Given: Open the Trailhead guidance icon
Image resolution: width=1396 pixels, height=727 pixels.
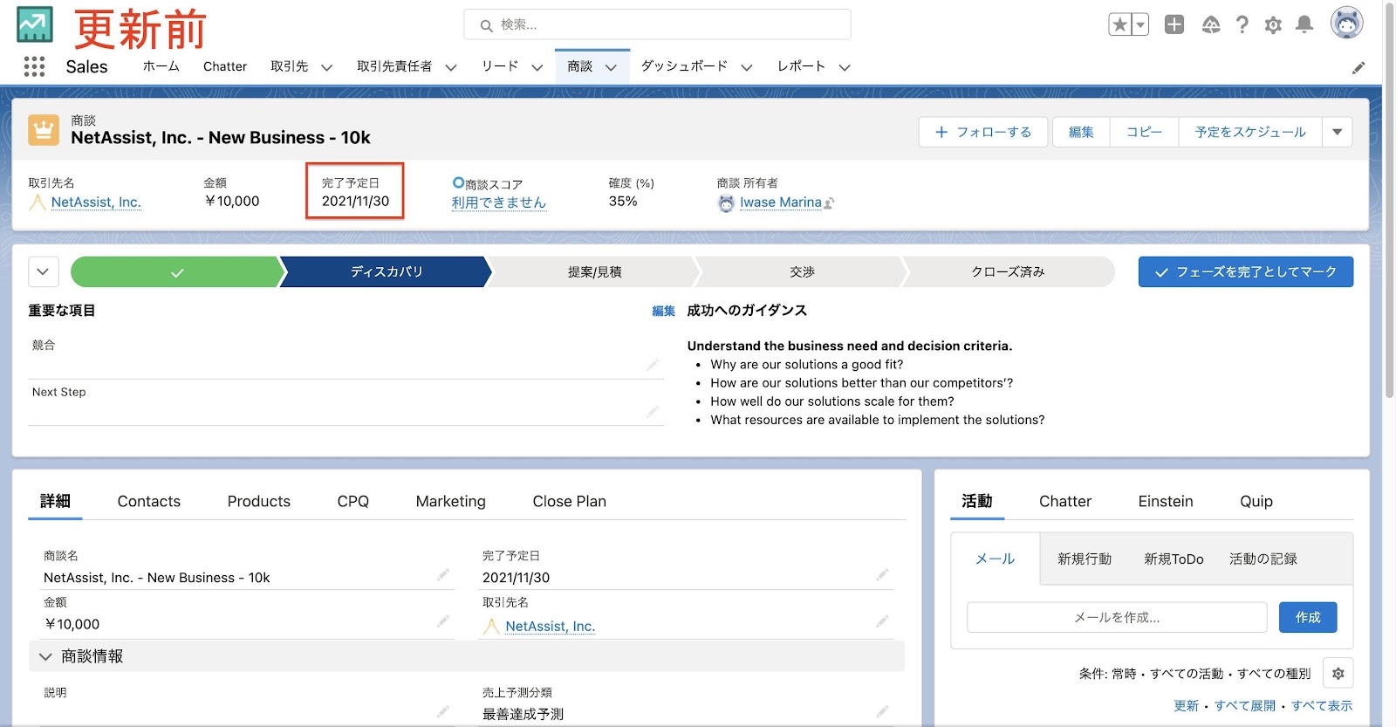Looking at the screenshot, I should [x=1211, y=25].
